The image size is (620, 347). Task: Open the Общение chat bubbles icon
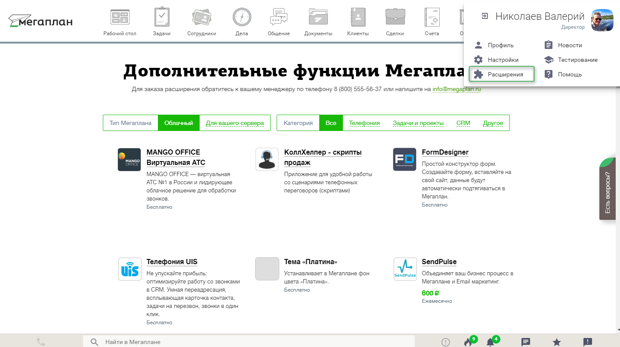click(x=278, y=17)
